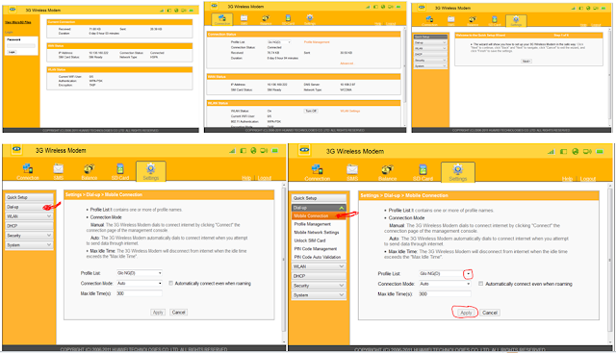The width and height of the screenshot is (616, 353).
Task: Expand Dial-up section in collapsed Dial-up screenshot
Action: [x=29, y=207]
